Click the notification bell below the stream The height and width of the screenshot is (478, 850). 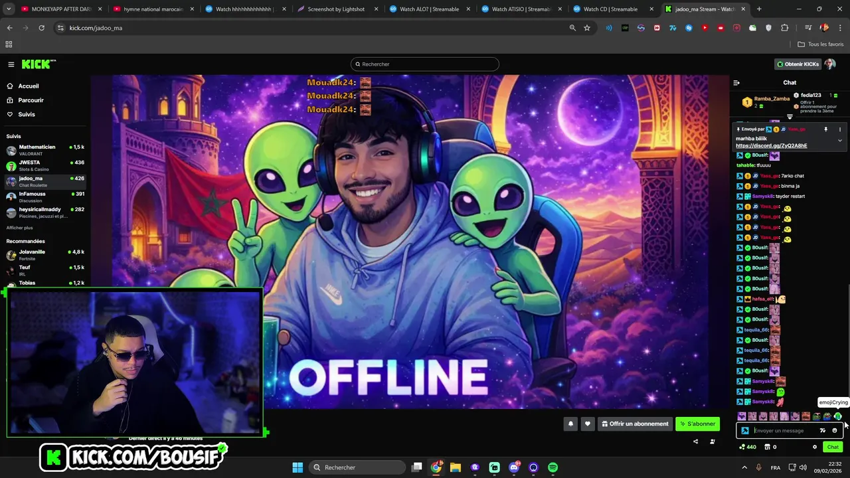[x=570, y=424]
